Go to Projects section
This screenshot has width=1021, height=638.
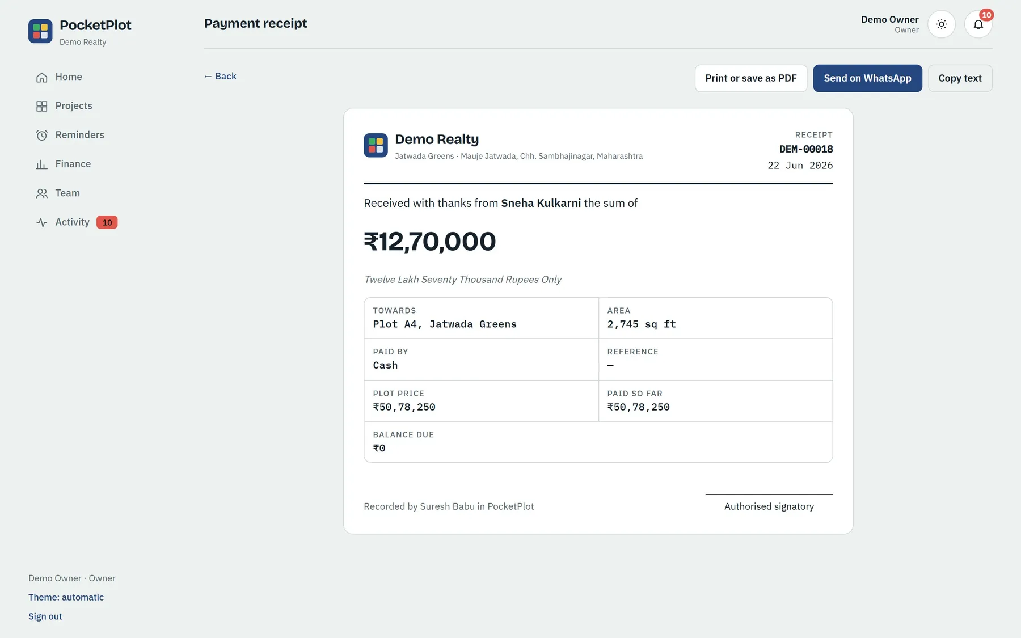tap(74, 105)
